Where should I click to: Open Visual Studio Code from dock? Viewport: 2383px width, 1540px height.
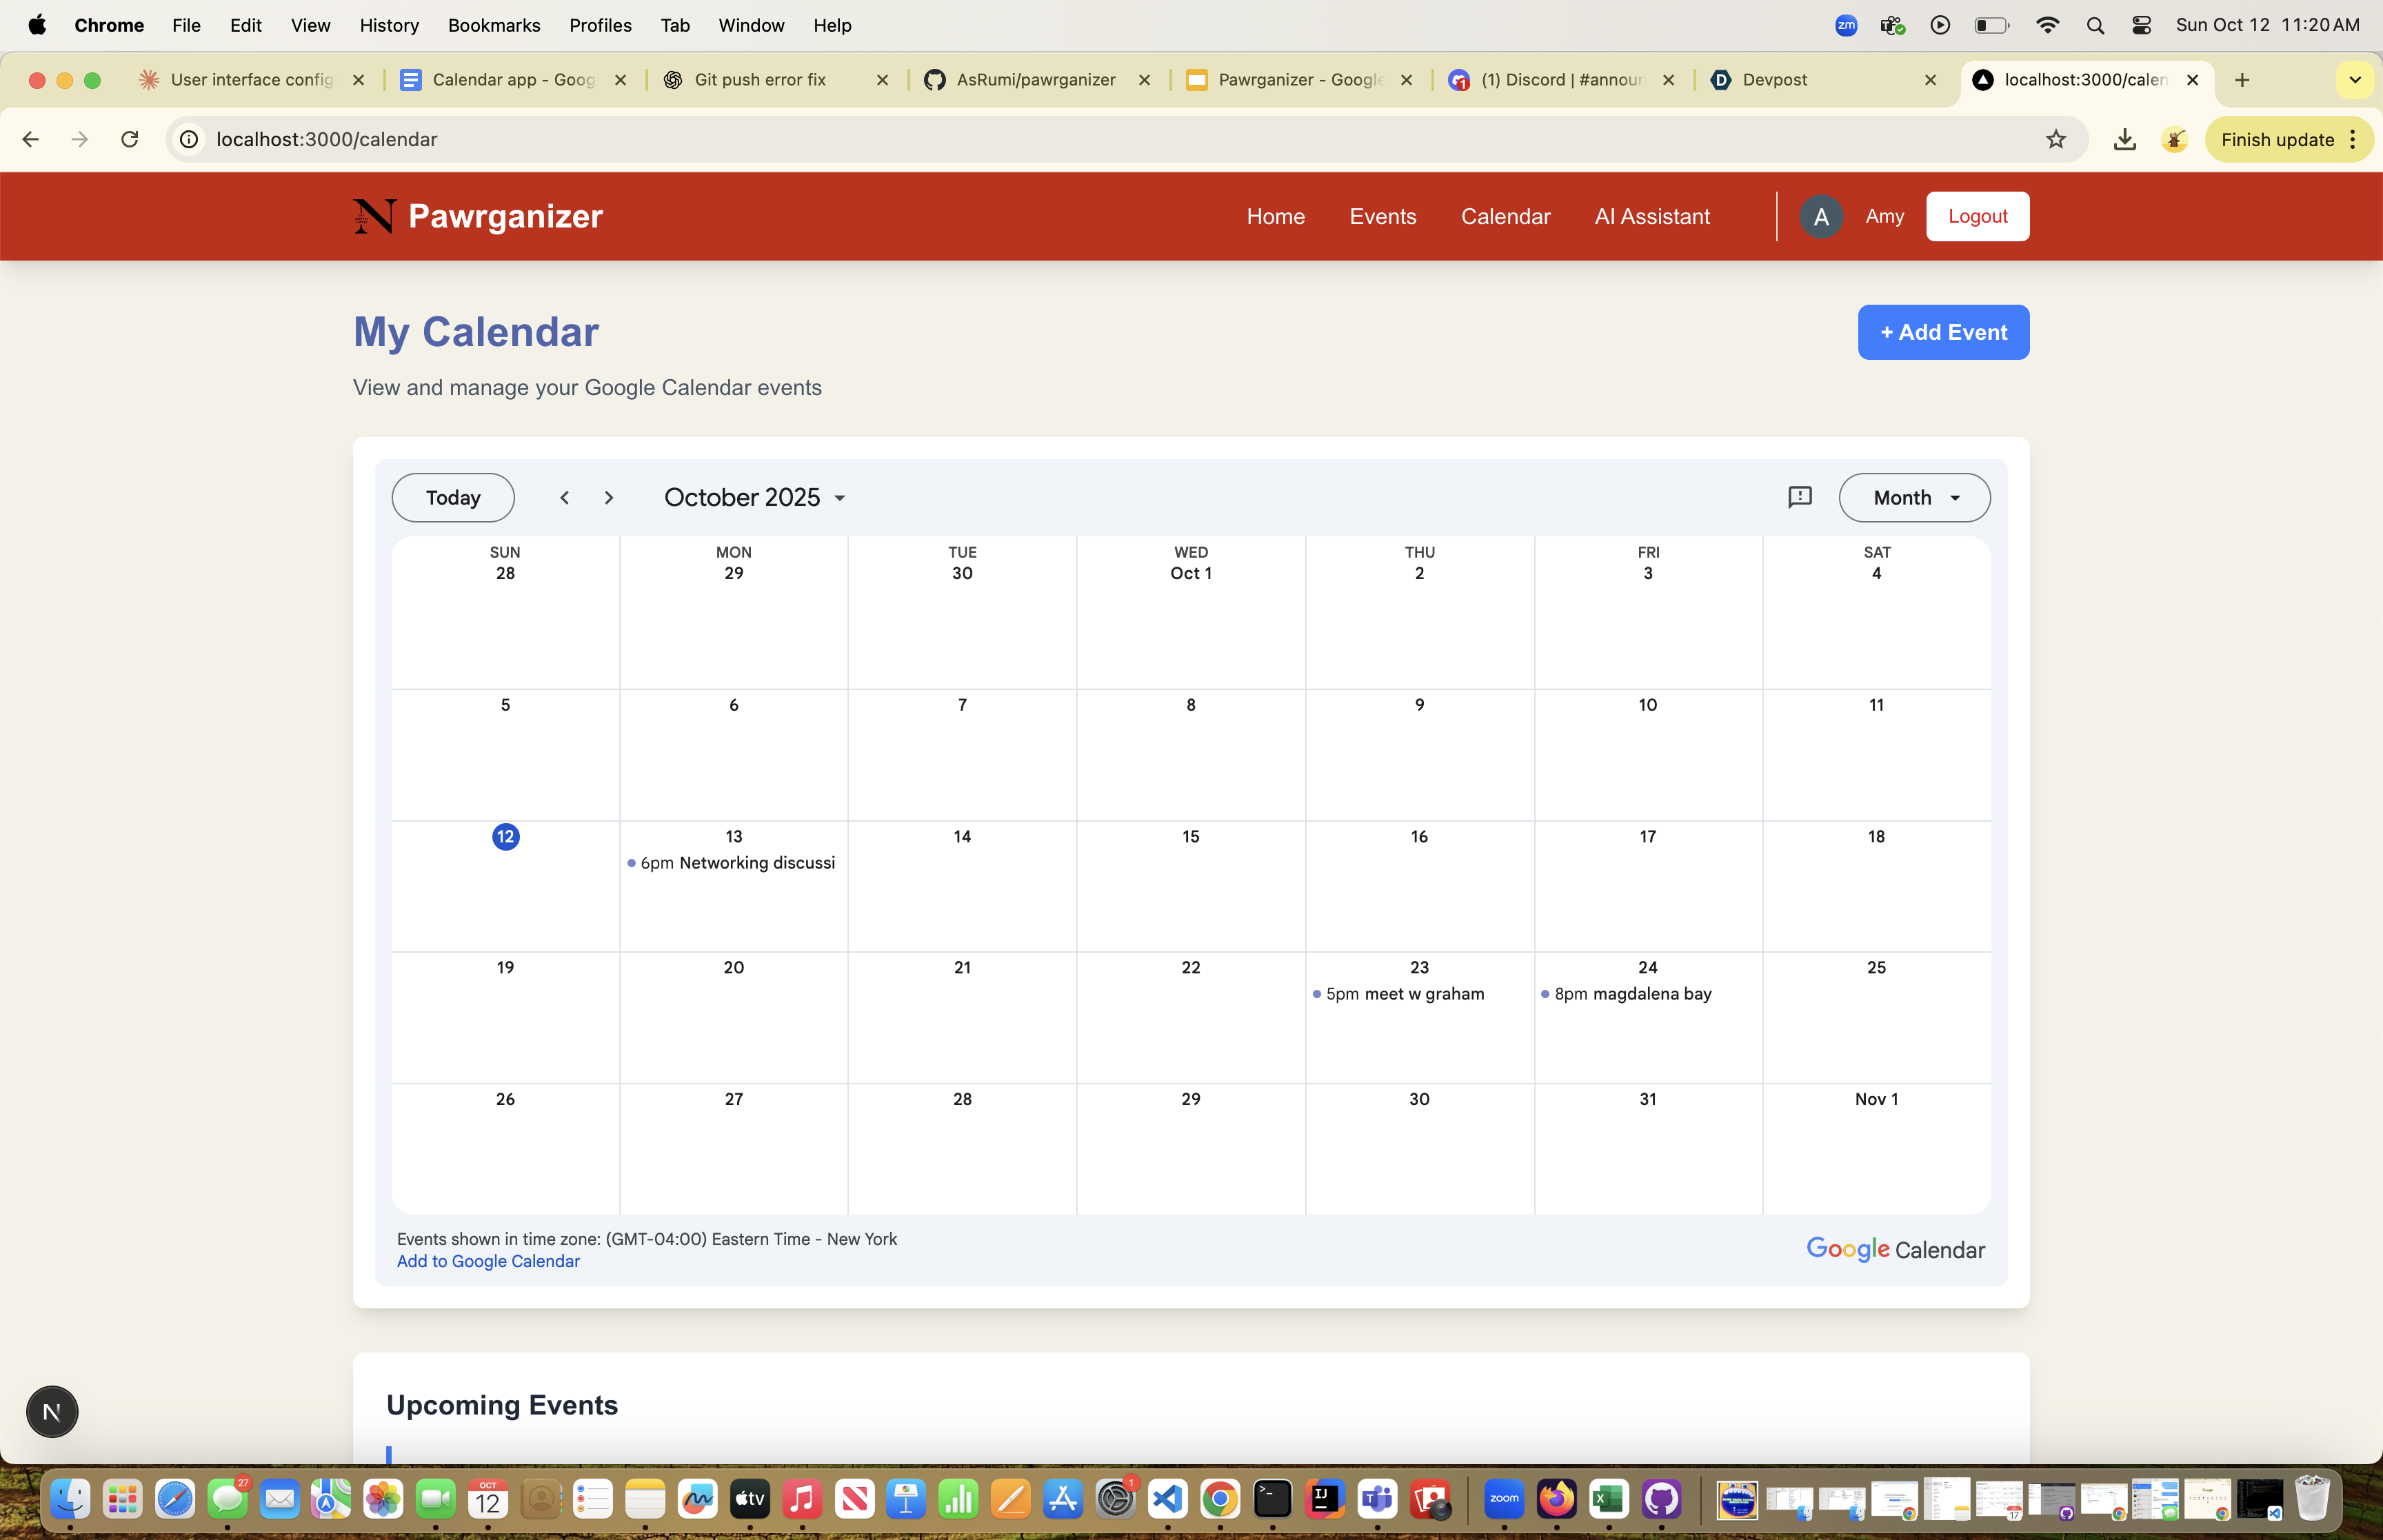pos(1167,1499)
